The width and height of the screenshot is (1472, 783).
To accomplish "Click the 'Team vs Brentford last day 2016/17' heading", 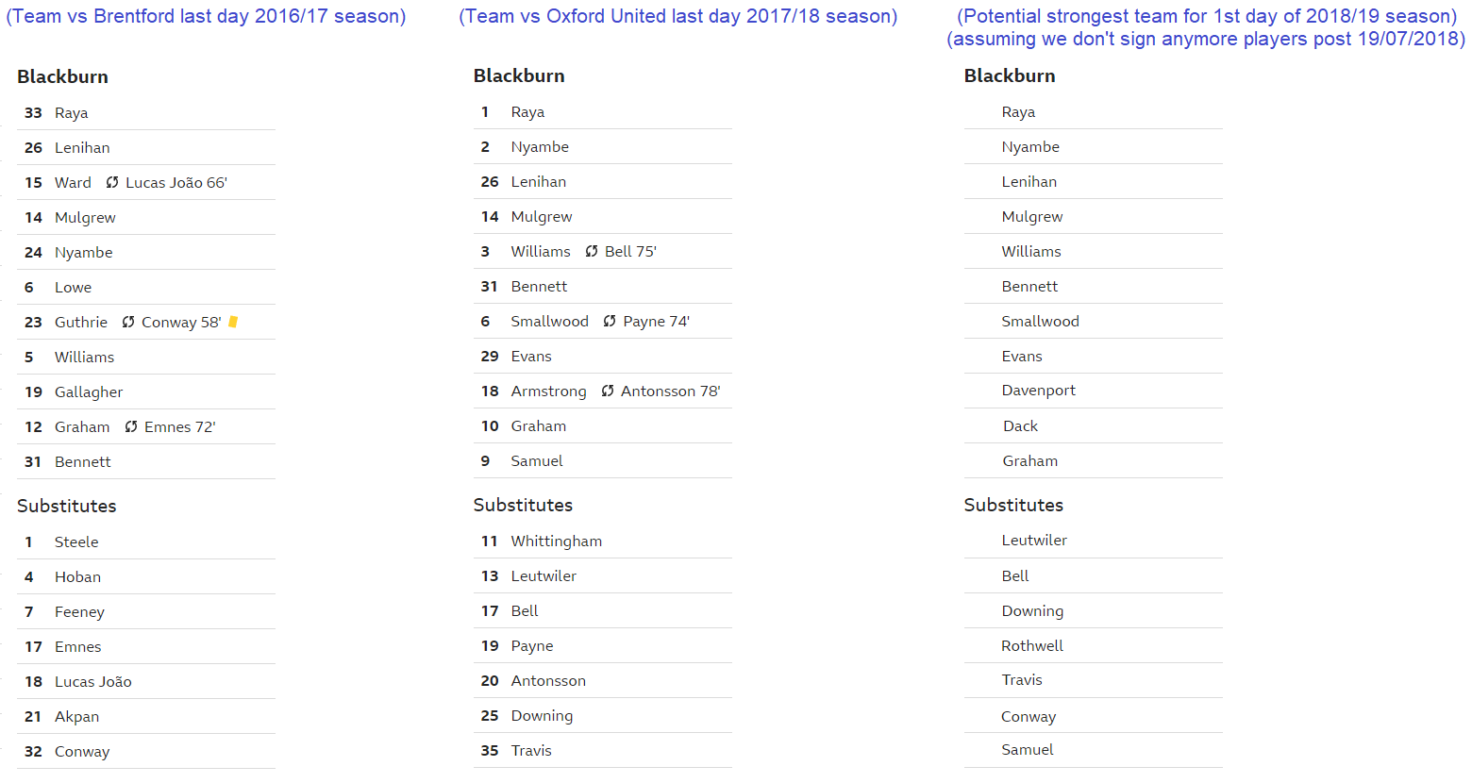I will (x=206, y=16).
